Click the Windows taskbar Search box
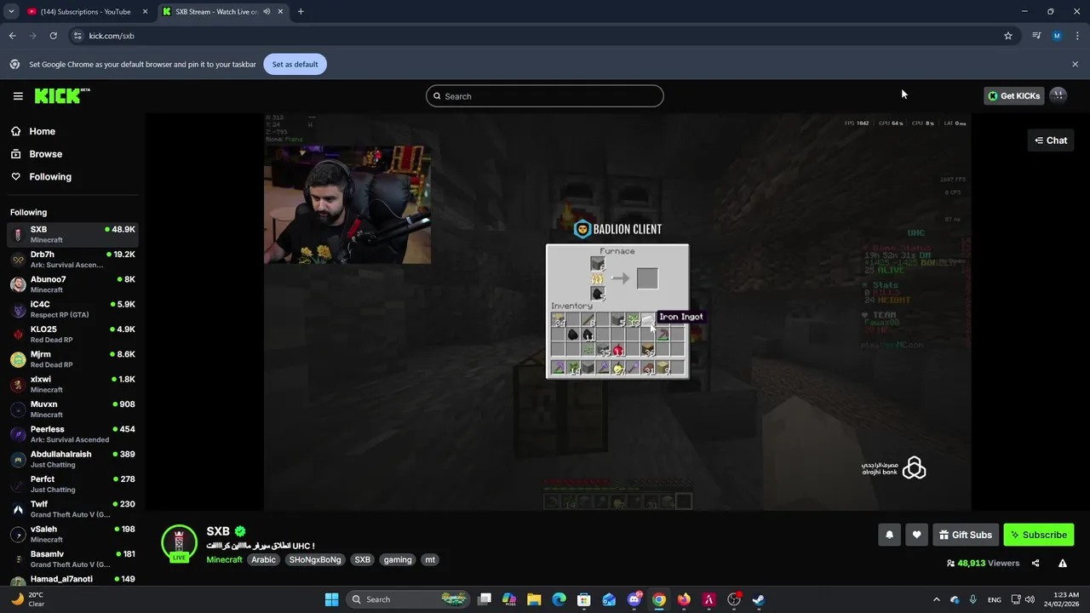The height and width of the screenshot is (613, 1090). pyautogui.click(x=407, y=599)
